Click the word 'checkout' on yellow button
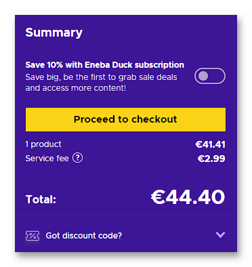This screenshot has height=267, width=252. coord(154,119)
